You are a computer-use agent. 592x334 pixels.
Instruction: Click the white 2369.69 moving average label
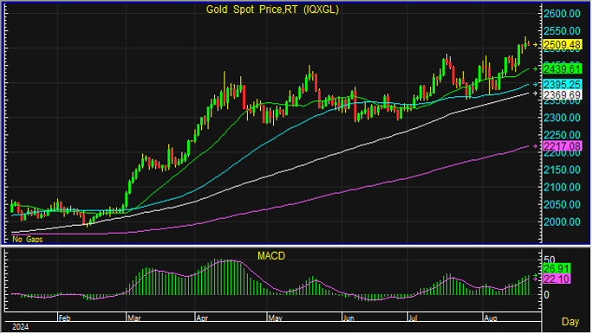click(562, 94)
